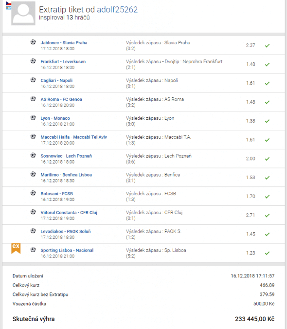The width and height of the screenshot is (287, 329).
Task: Click green checkmark on AS Roma row
Action: [267, 102]
